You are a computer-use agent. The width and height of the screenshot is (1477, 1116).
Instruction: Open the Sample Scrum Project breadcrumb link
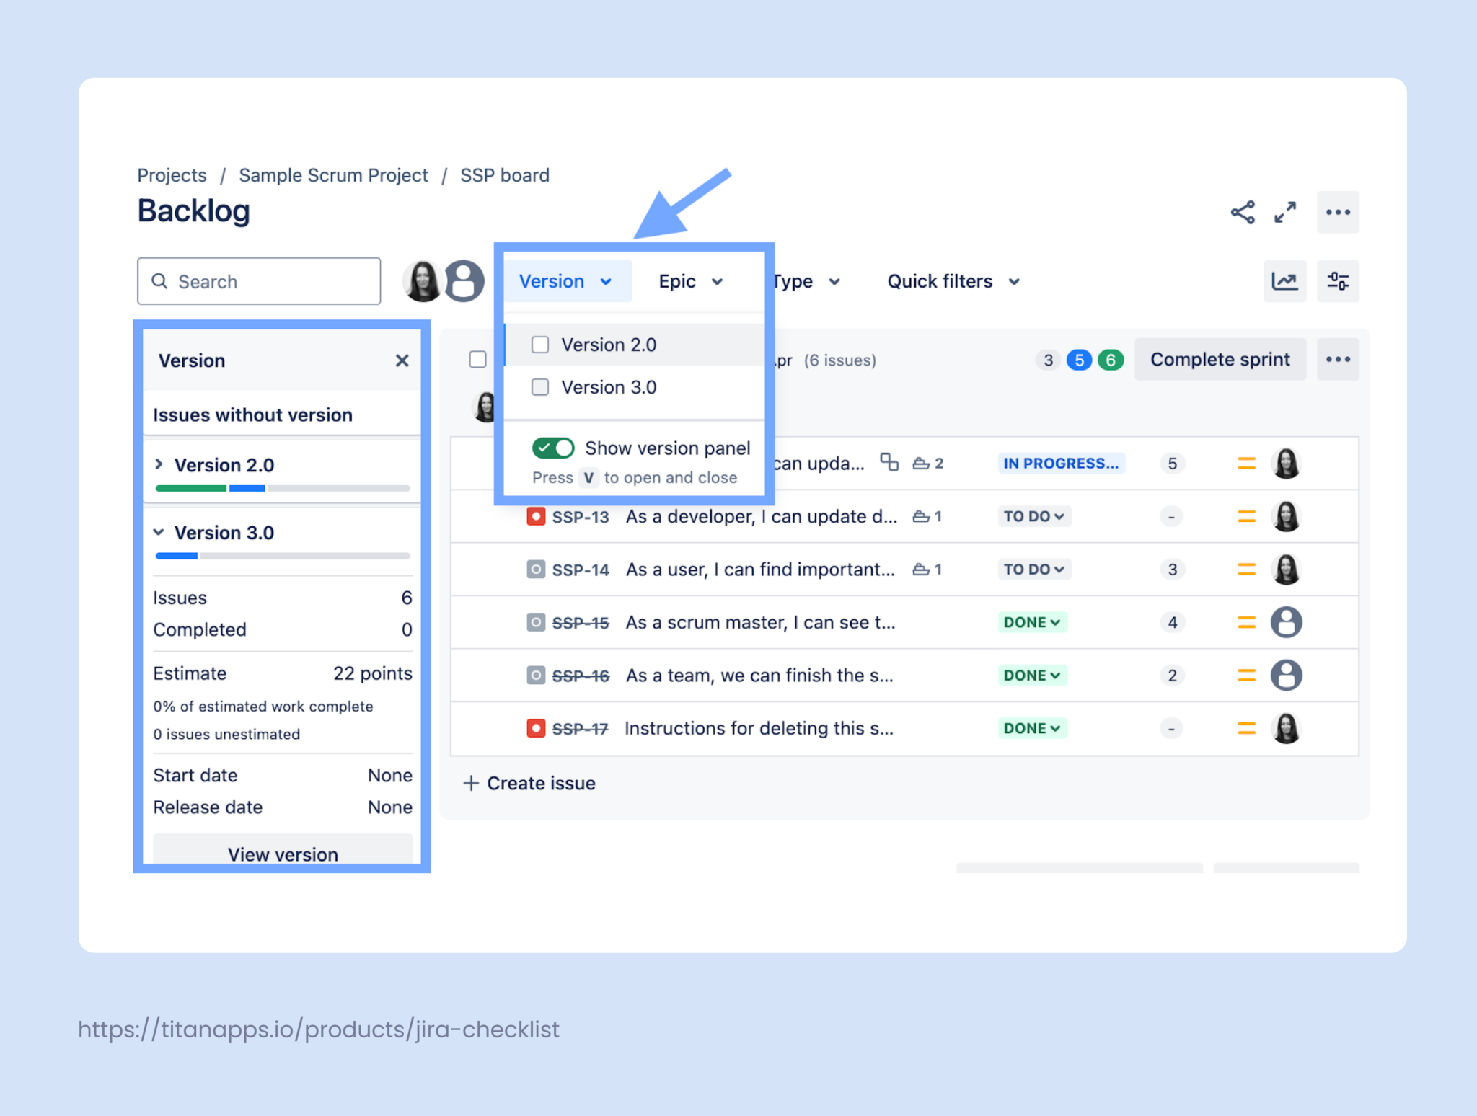pos(332,174)
